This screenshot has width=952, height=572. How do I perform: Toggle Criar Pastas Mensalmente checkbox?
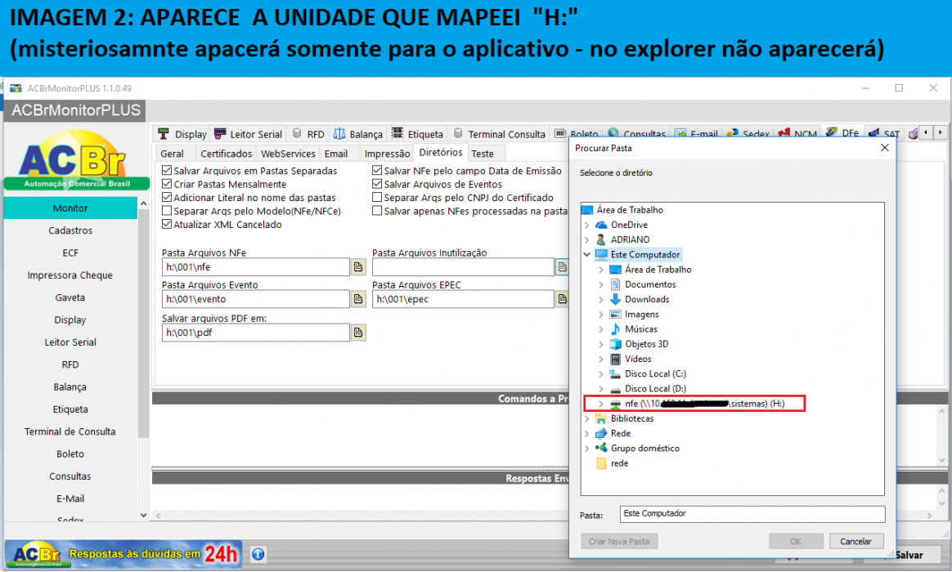click(x=167, y=185)
